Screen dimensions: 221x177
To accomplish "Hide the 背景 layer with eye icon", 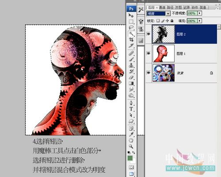I will [149, 73].
